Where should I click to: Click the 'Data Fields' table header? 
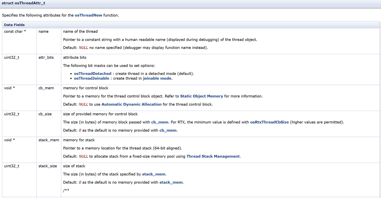point(14,25)
